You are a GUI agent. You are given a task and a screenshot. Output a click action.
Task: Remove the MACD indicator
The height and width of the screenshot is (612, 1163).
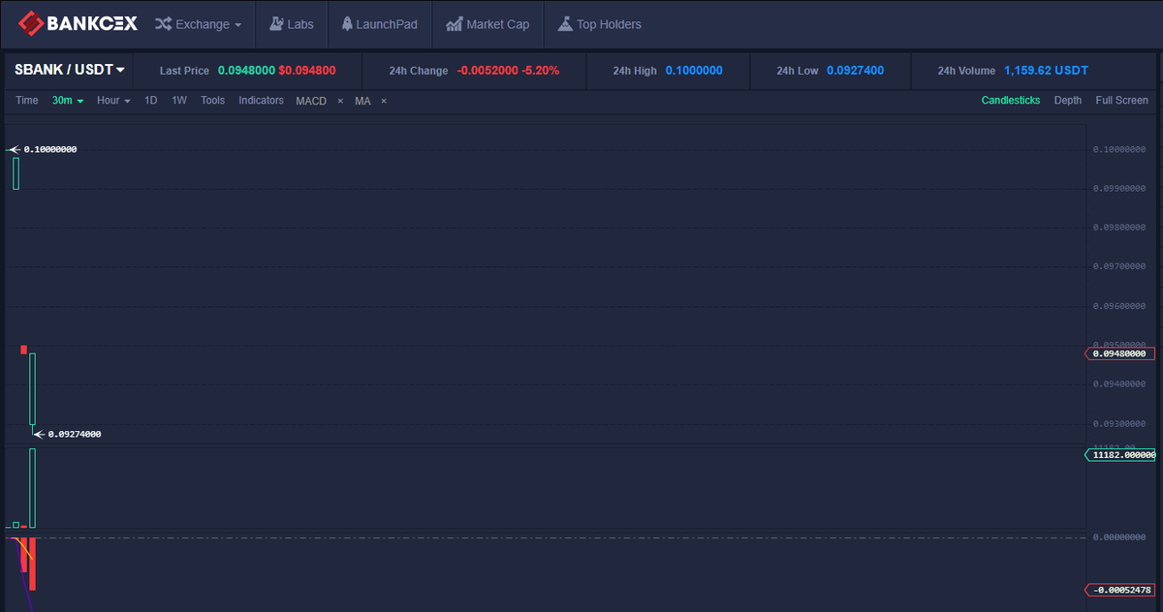[x=340, y=101]
